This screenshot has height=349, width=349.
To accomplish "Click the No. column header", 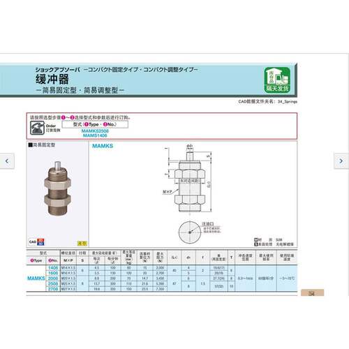I will pos(53,260).
